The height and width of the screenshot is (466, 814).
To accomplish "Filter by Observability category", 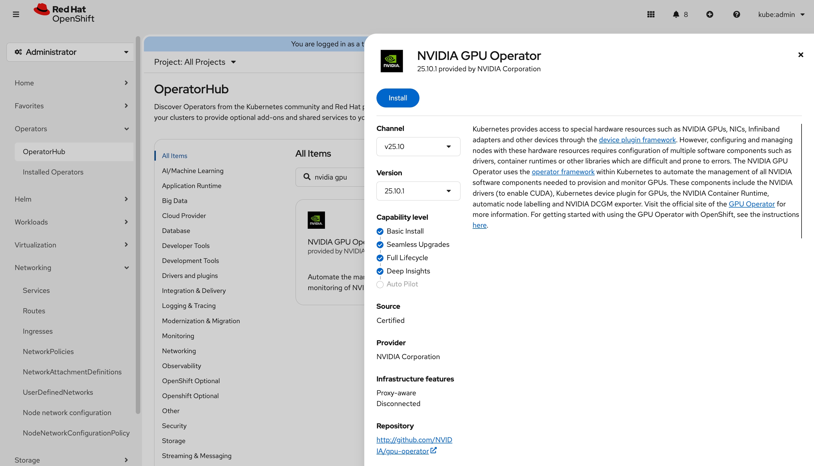I will [182, 366].
